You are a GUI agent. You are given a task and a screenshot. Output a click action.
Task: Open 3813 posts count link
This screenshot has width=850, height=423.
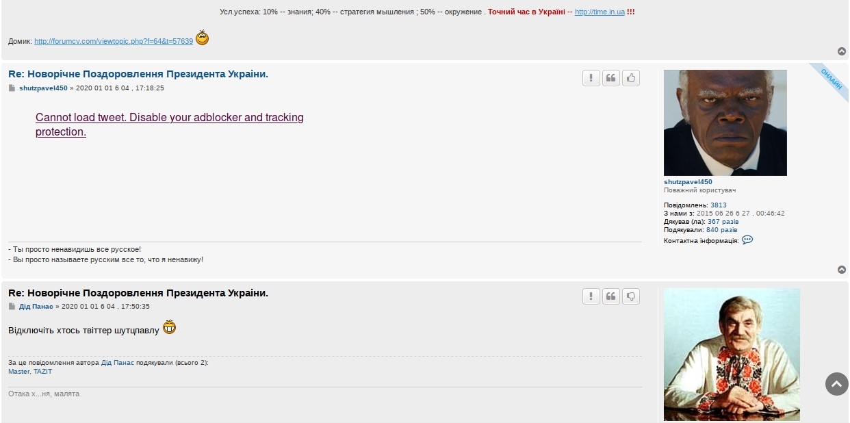[x=719, y=205]
